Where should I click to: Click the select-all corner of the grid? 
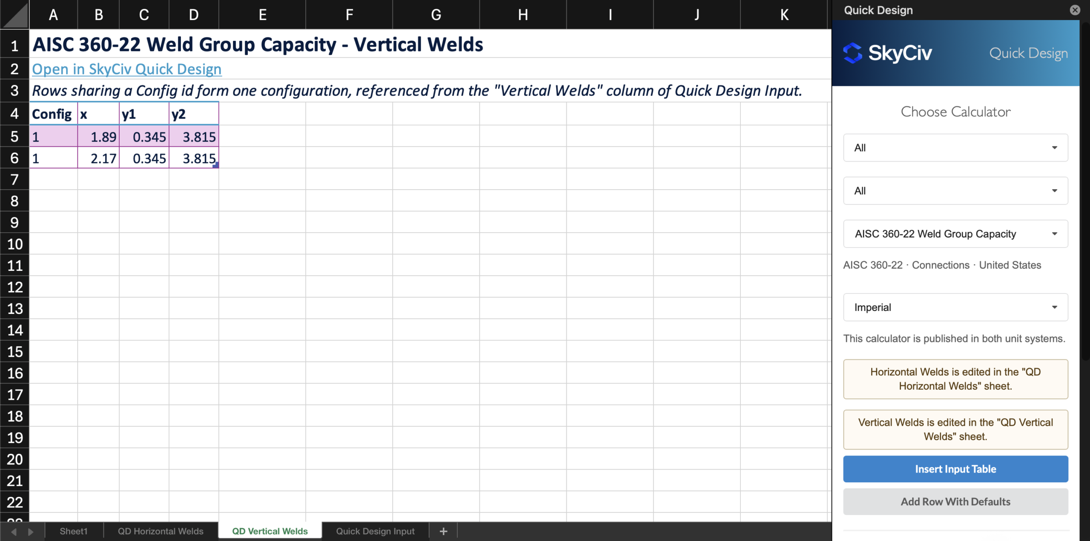pyautogui.click(x=14, y=14)
